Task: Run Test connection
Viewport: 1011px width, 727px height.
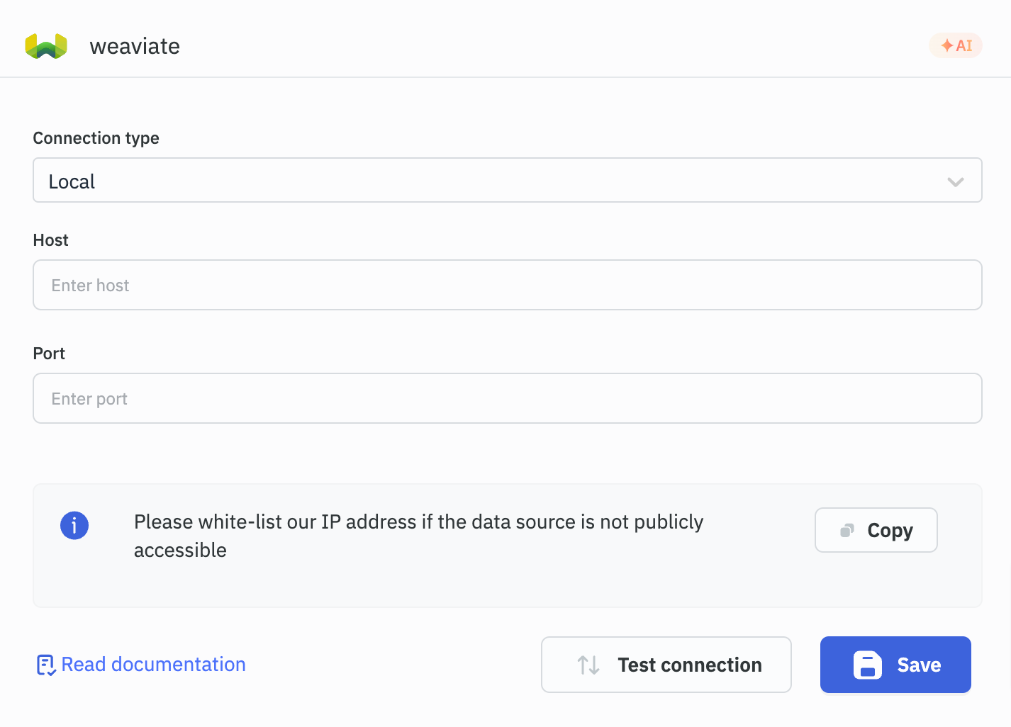Action: (x=666, y=665)
